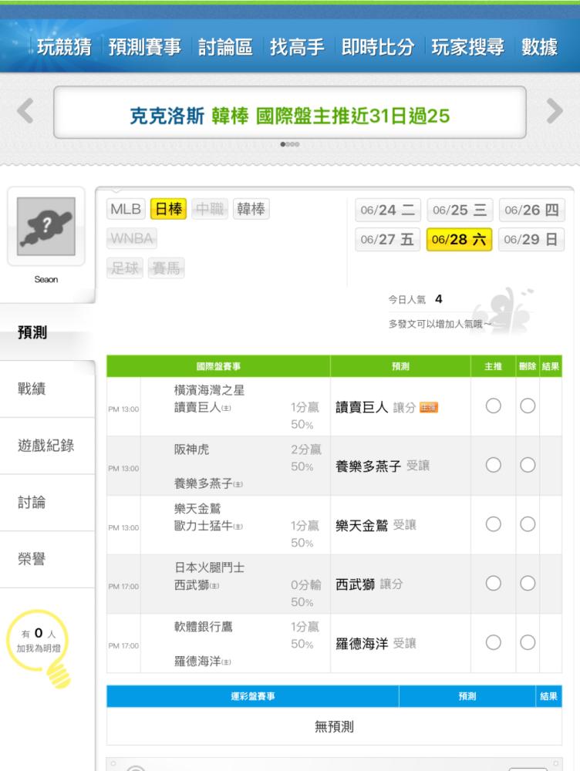This screenshot has width=580, height=771.
Task: Select 刪除 radio for 羅德海洋 prediction
Action: [x=528, y=642]
